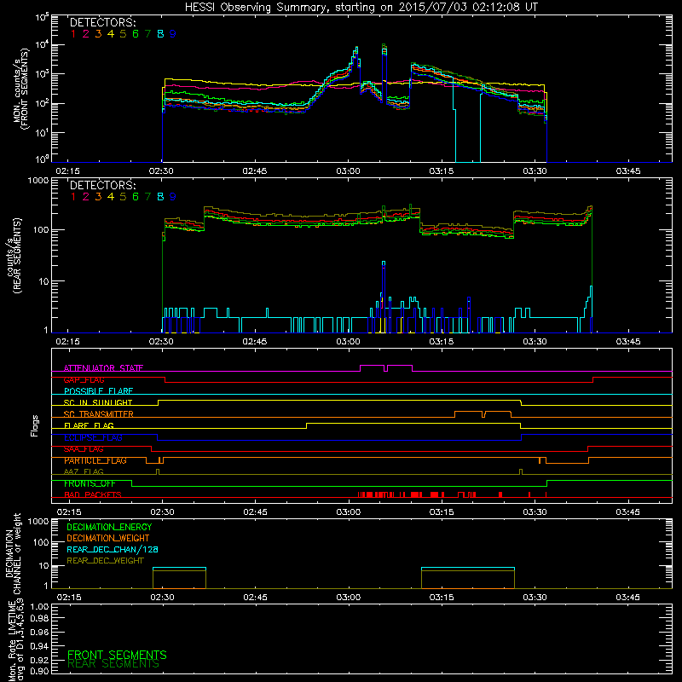Screen dimensions: 682x682
Task: Select the SAA_FLAG label
Action: point(84,449)
